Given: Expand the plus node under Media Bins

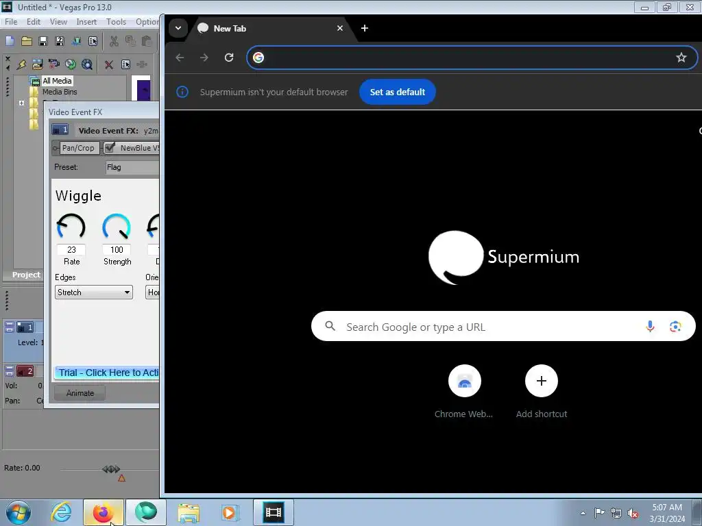Looking at the screenshot, I should coord(21,103).
